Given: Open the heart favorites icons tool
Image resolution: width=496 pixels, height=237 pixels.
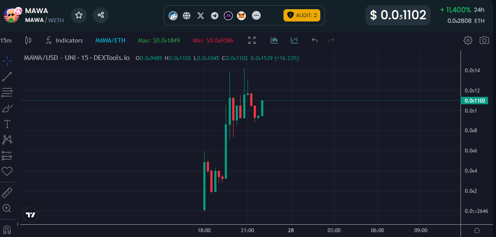Looking at the screenshot, I should (x=7, y=171).
